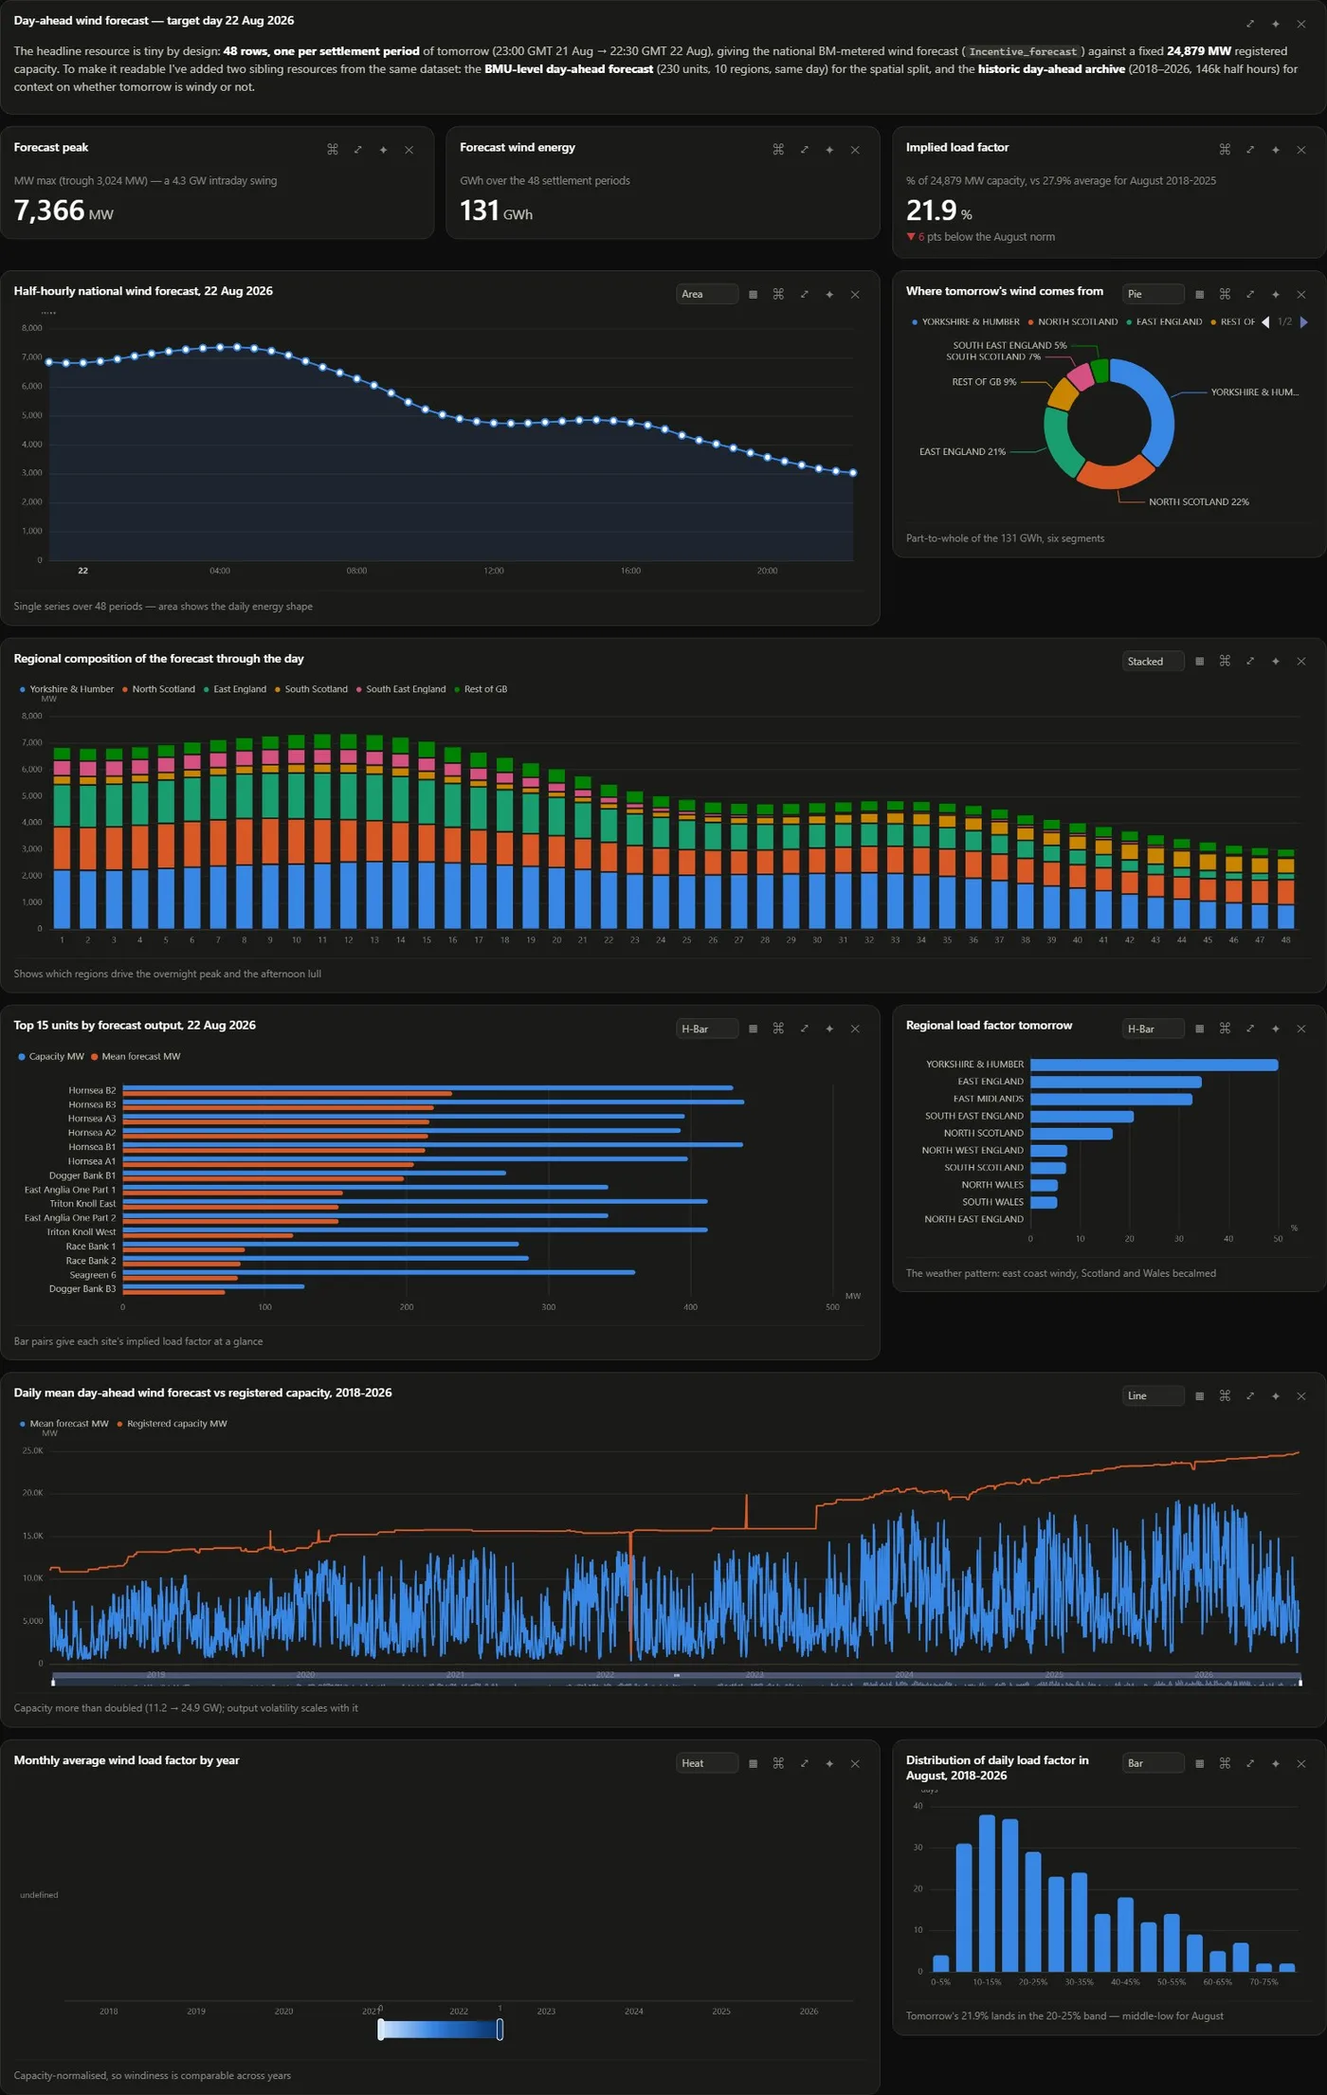
Task: Toggle Registered capacity MW legend in daily mean chart
Action: pos(172,1424)
